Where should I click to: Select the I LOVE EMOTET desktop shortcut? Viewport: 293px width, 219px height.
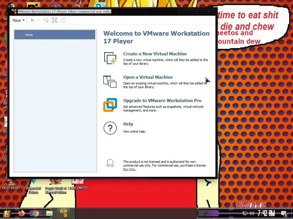point(78,185)
